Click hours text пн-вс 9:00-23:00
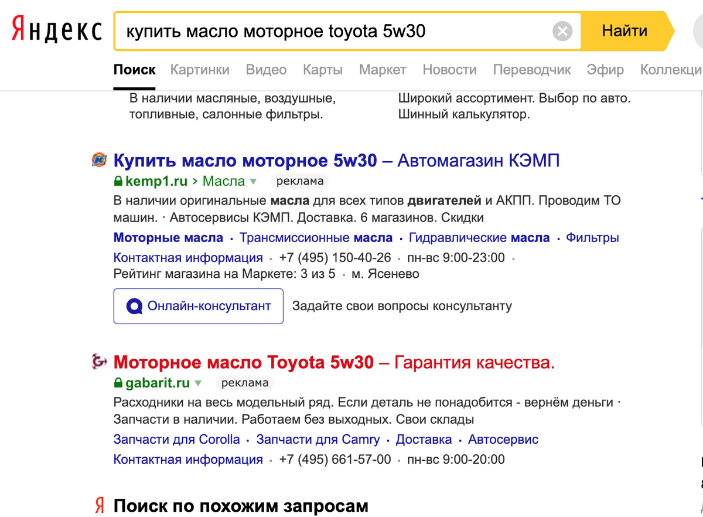This screenshot has width=703, height=517. pyautogui.click(x=456, y=257)
